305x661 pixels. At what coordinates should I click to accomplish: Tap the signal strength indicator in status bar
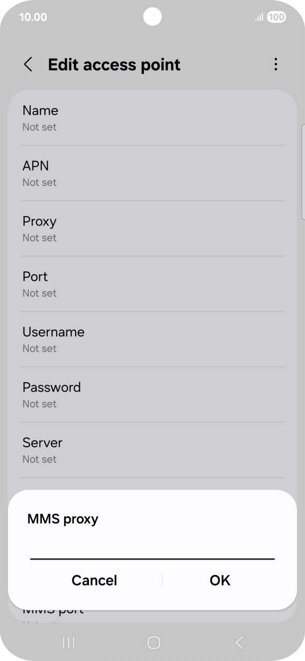[259, 16]
